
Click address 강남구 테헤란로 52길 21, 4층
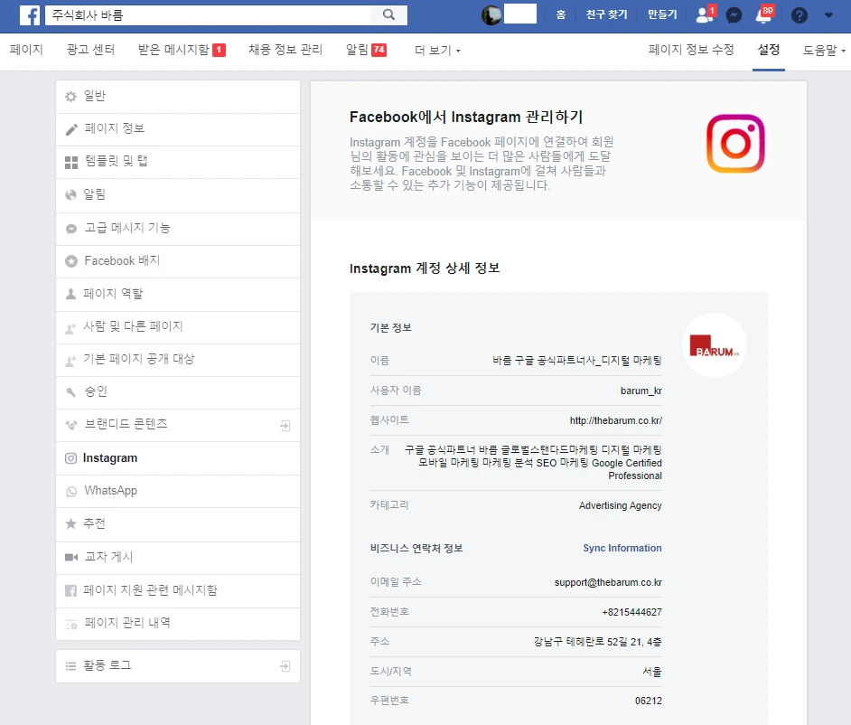click(x=597, y=642)
